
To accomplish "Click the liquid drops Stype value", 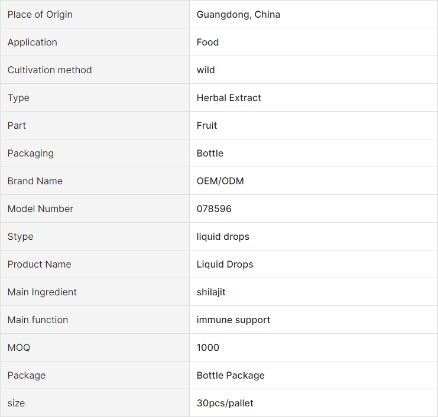I will coord(223,236).
